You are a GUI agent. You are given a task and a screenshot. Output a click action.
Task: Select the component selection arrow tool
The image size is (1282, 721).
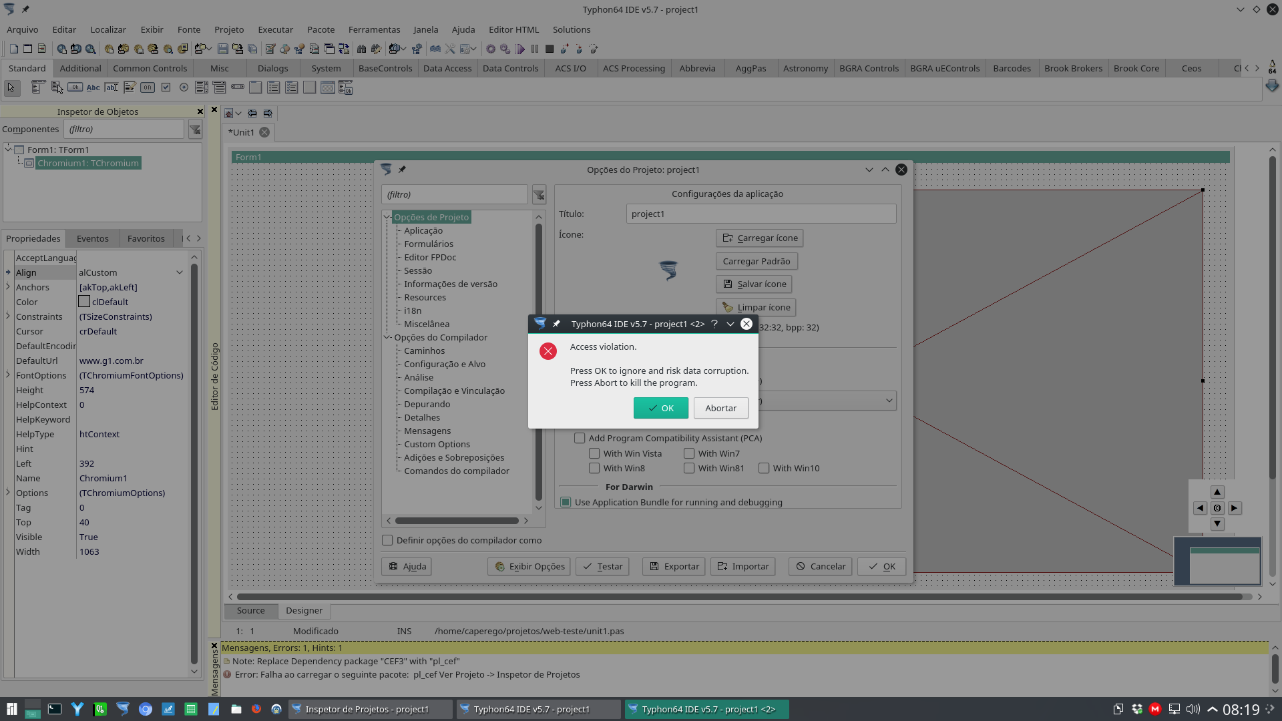[11, 87]
